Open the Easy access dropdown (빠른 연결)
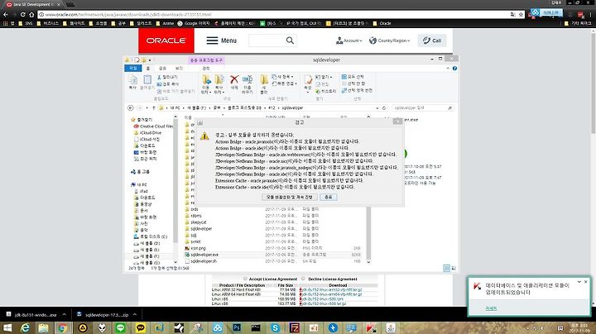 pos(284,83)
